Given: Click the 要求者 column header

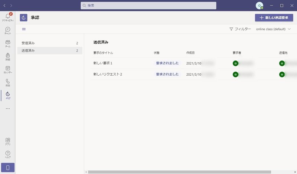Looking at the screenshot, I should tap(237, 53).
